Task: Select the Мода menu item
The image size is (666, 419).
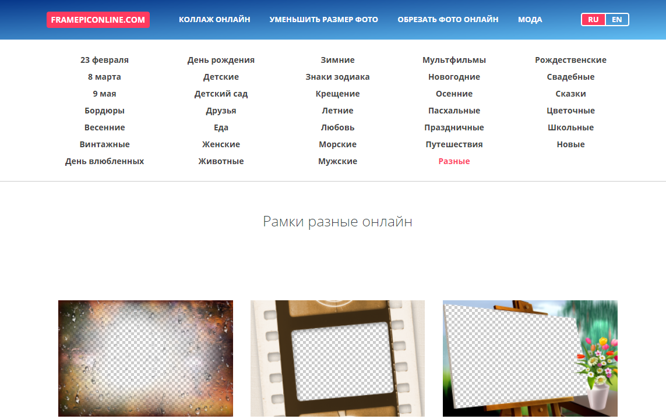Action: pos(530,20)
